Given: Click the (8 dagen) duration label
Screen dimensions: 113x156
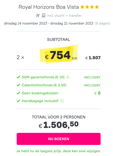Looking at the screenshot, I should [x=102, y=23].
